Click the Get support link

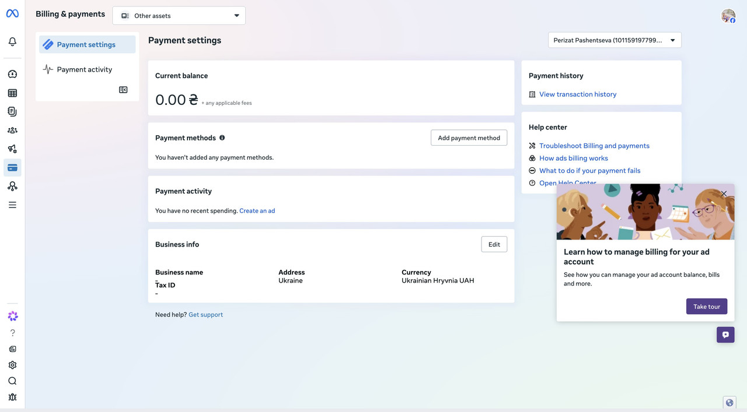pyautogui.click(x=206, y=315)
